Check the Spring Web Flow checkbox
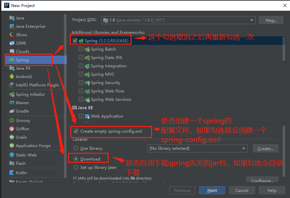The height and width of the screenshot is (198, 290). click(x=81, y=91)
